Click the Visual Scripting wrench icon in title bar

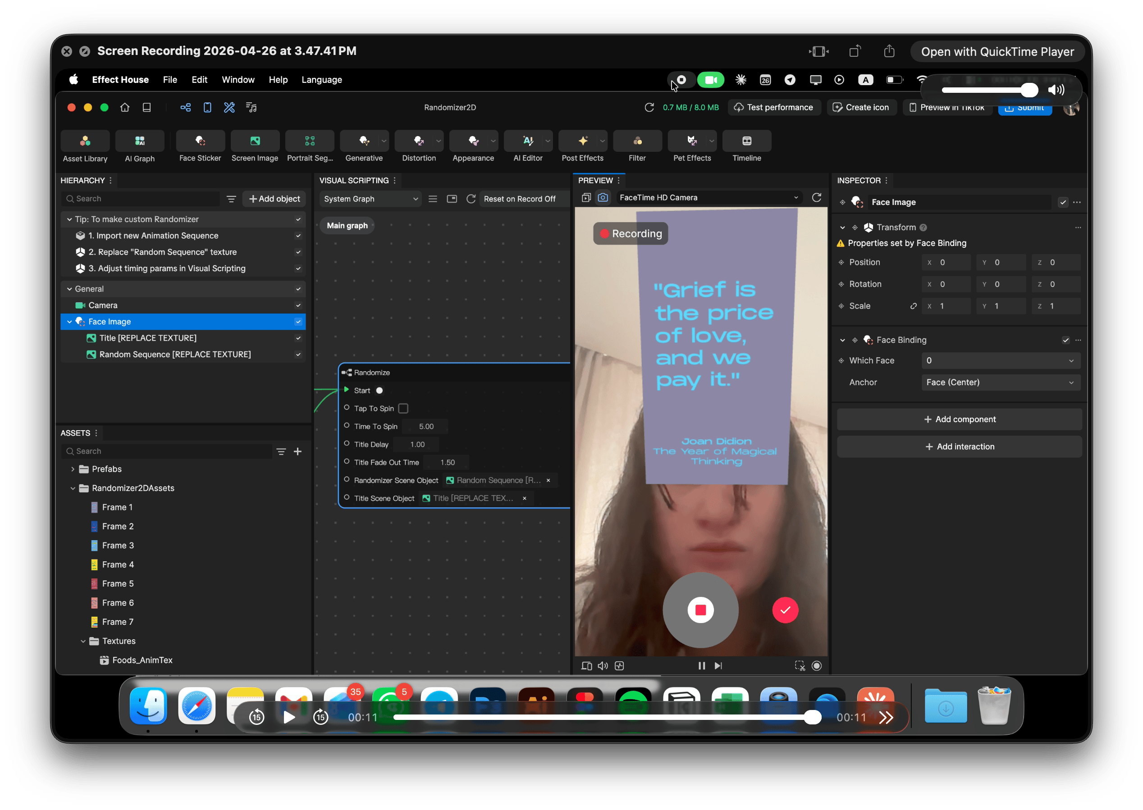pos(229,107)
